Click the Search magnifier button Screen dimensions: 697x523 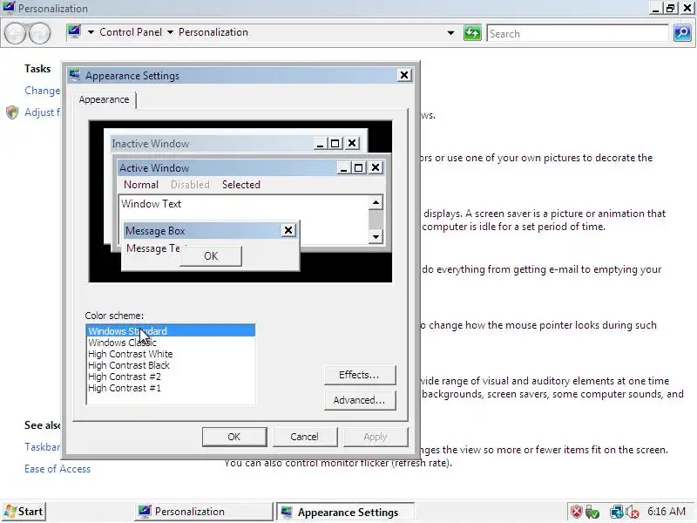[682, 33]
